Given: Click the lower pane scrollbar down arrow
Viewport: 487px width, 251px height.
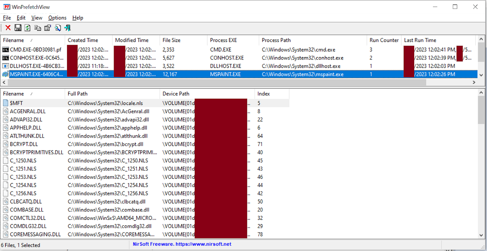Looking at the screenshot, I should tap(482, 235).
